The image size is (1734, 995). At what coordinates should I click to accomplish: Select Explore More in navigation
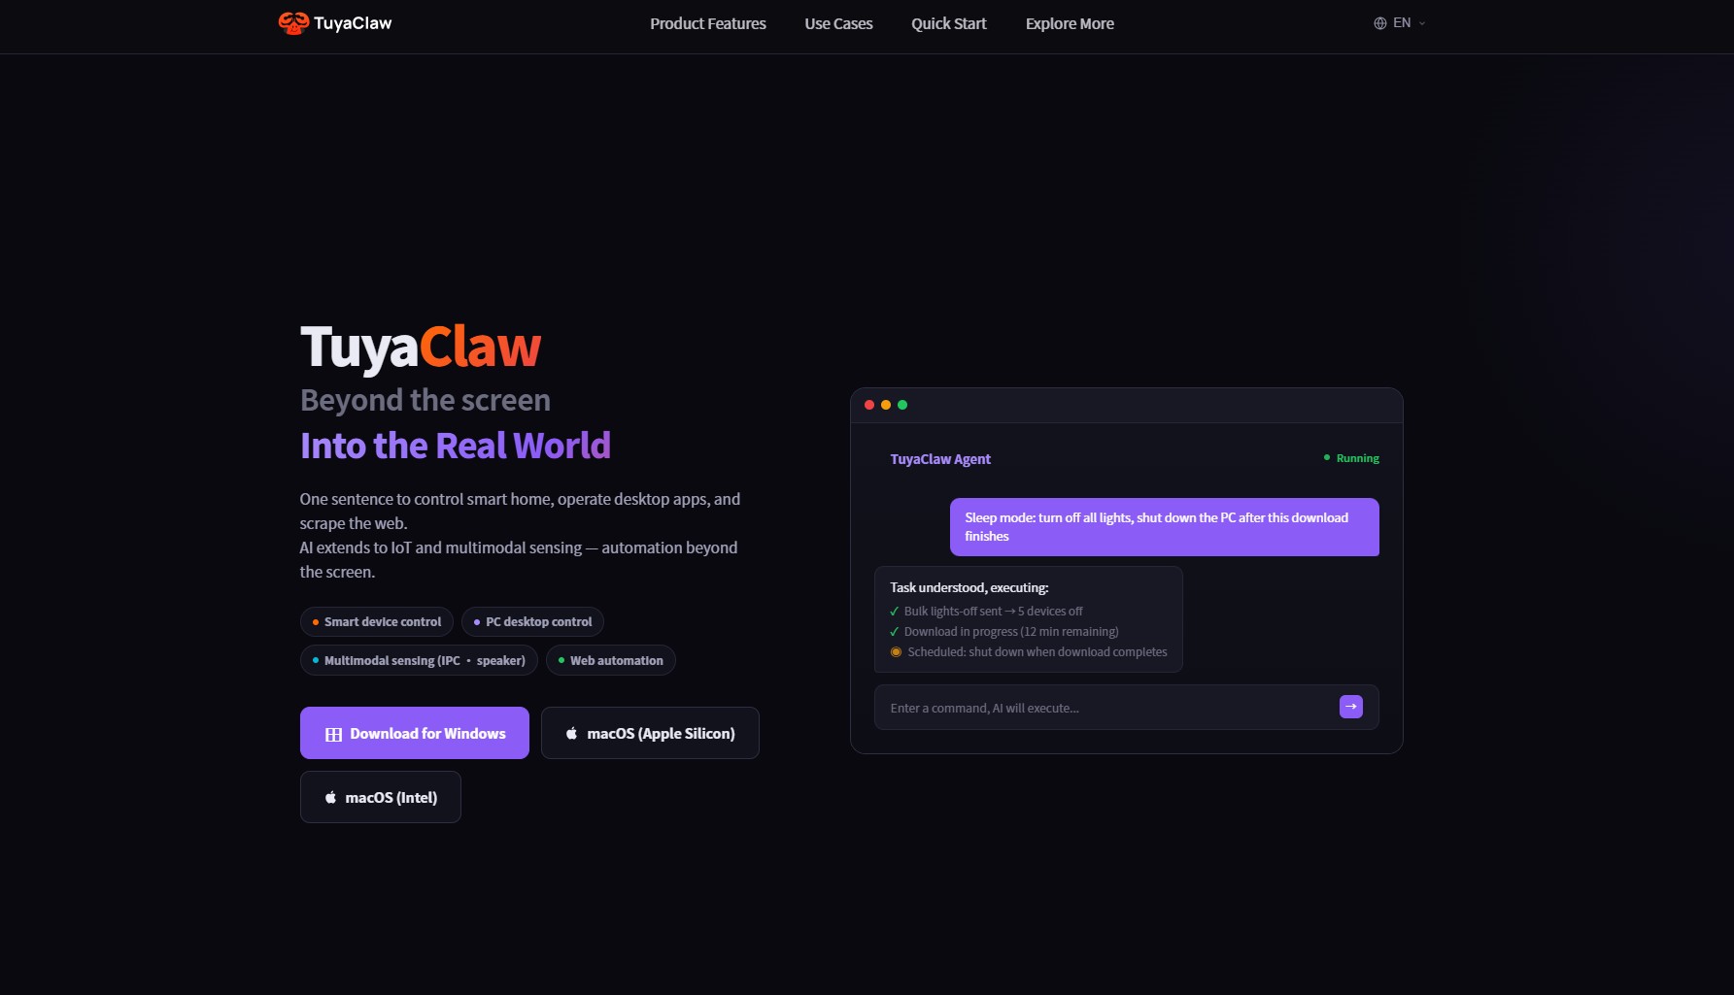pos(1070,24)
